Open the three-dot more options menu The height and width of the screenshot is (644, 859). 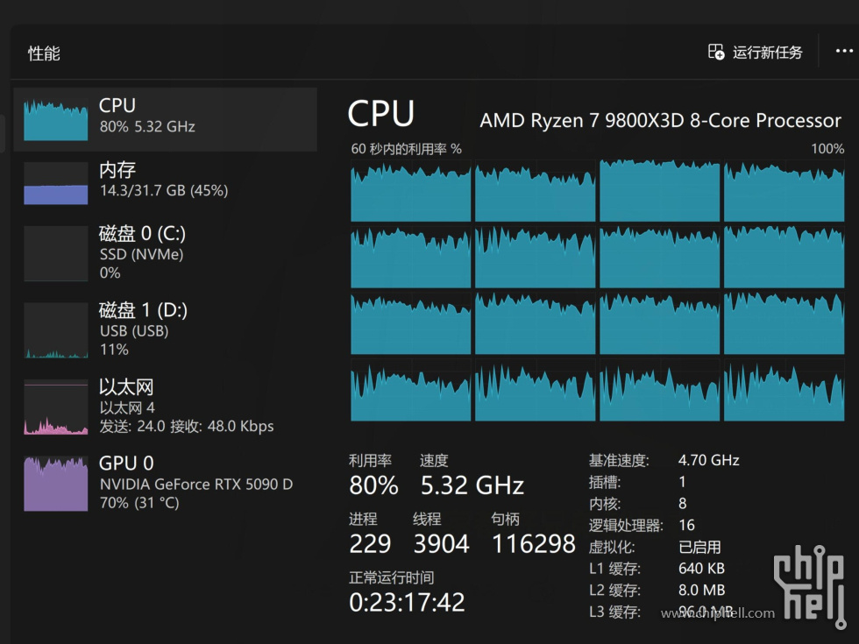pos(844,51)
